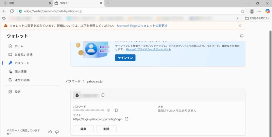
Task: Launch the Copilot icon
Action: point(268,11)
